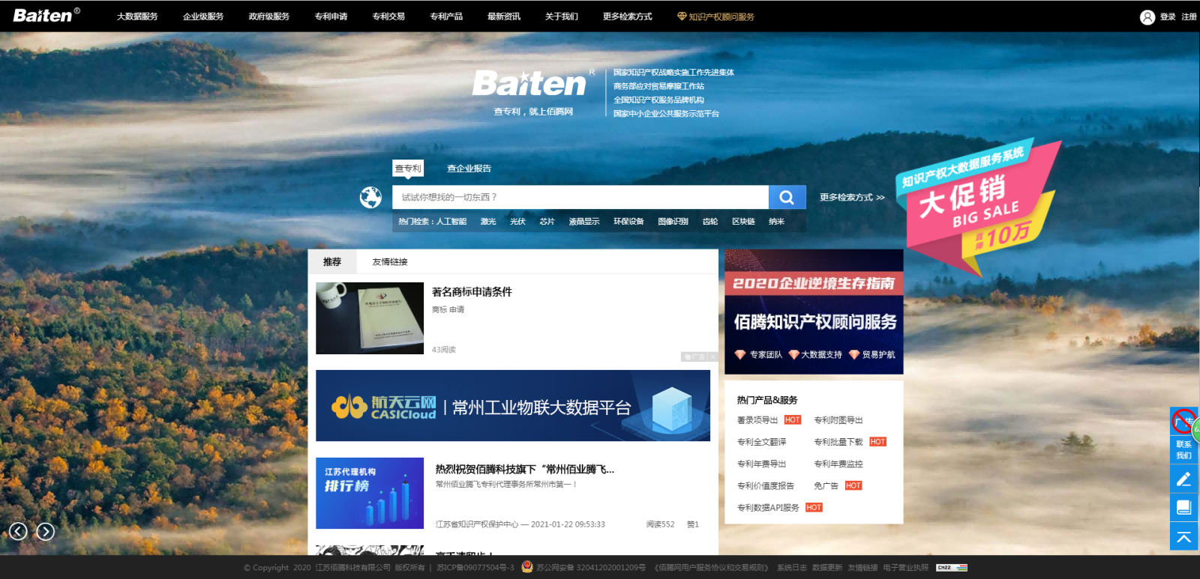This screenshot has width=1200, height=579.
Task: Switch to the 推荐 tab
Action: click(x=332, y=262)
